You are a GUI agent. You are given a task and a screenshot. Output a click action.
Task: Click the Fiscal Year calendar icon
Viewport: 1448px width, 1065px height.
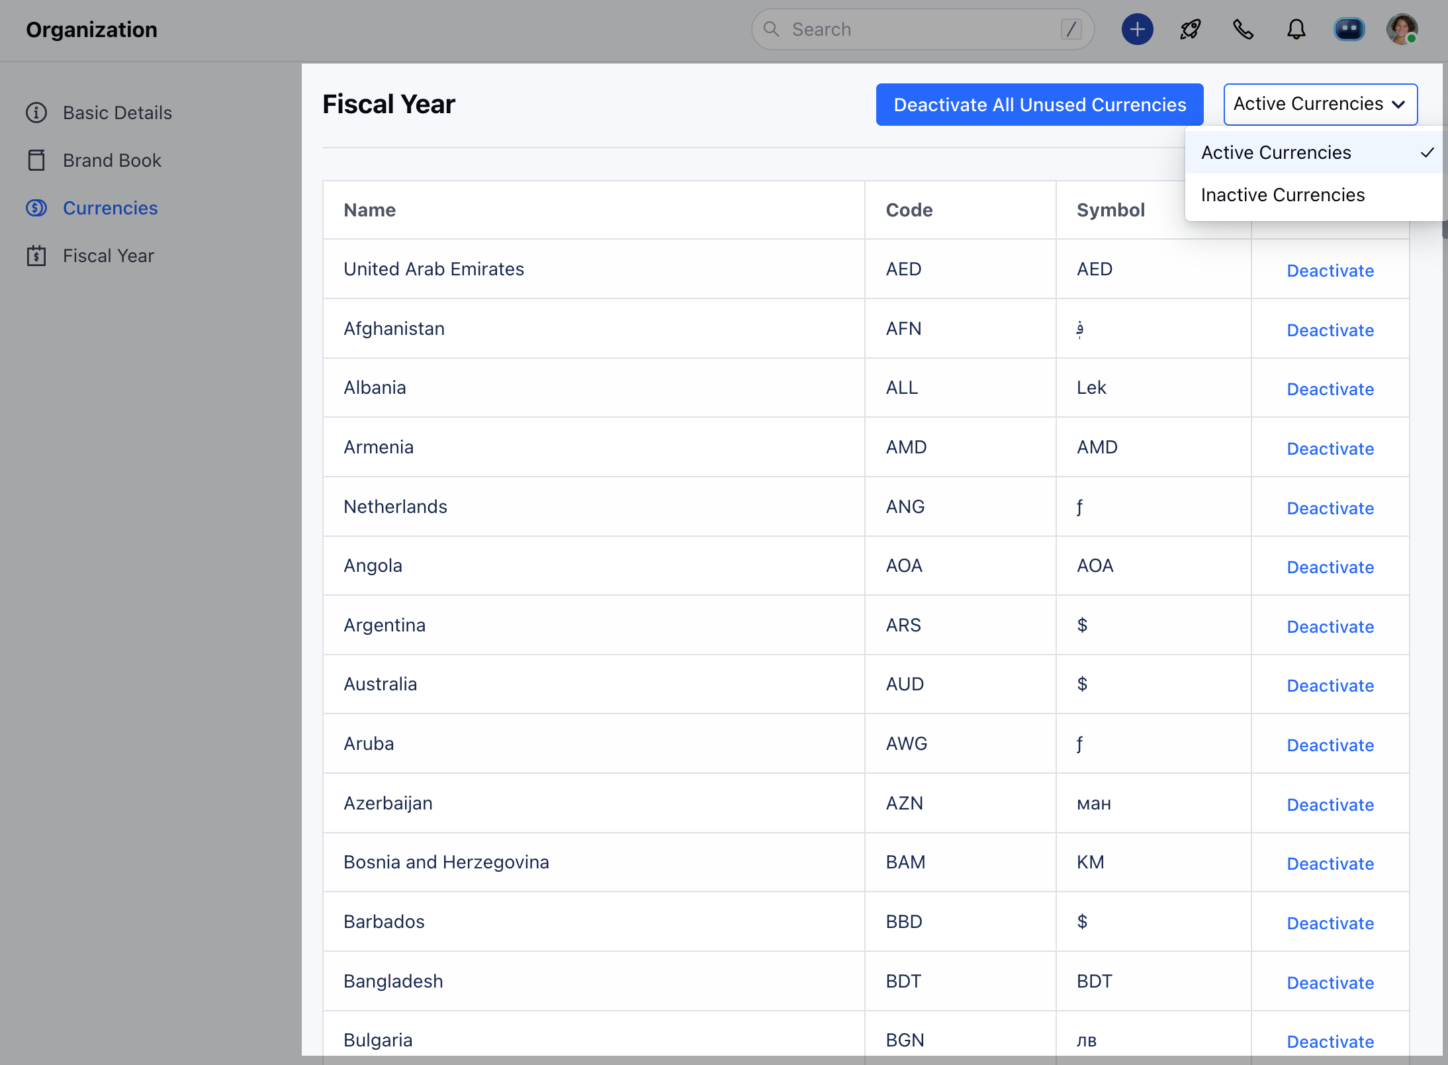pyautogui.click(x=36, y=255)
